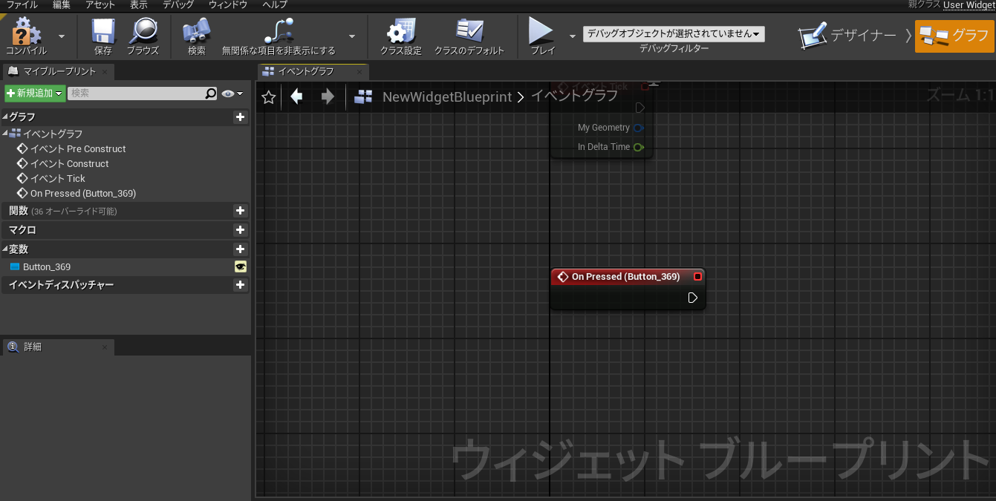Screen dimensions: 996x501
Task: Add event dispatcher with plus button
Action: pyautogui.click(x=240, y=285)
